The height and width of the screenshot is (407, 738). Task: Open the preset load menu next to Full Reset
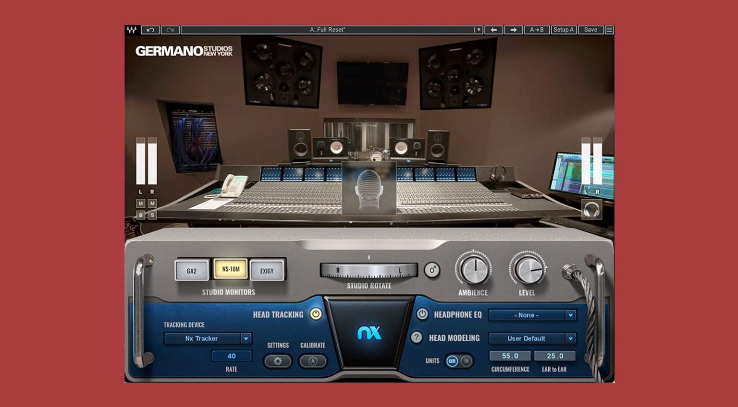coord(478,30)
